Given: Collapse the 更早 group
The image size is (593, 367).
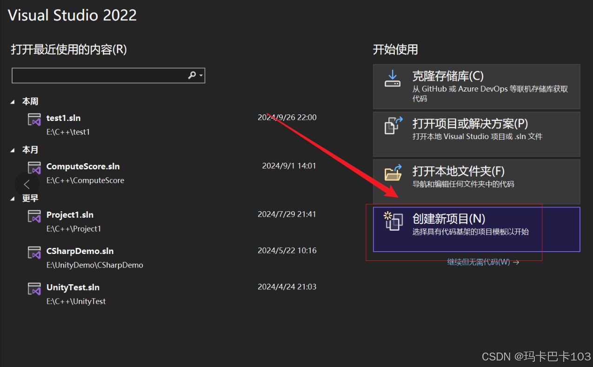Looking at the screenshot, I should tap(13, 199).
